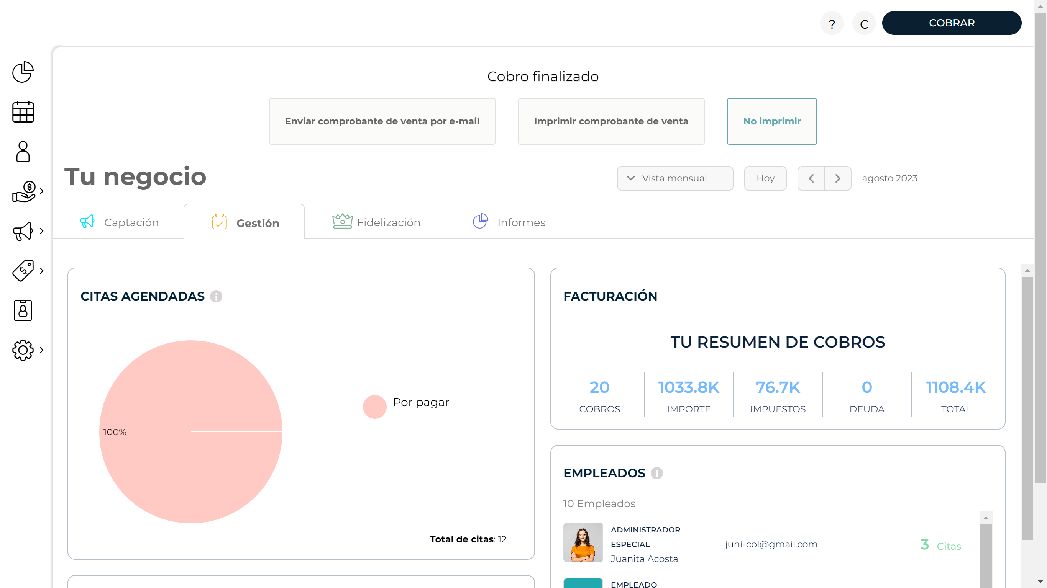The height and width of the screenshot is (588, 1047).
Task: Click the Por pagar legend swatch
Action: 374,407
